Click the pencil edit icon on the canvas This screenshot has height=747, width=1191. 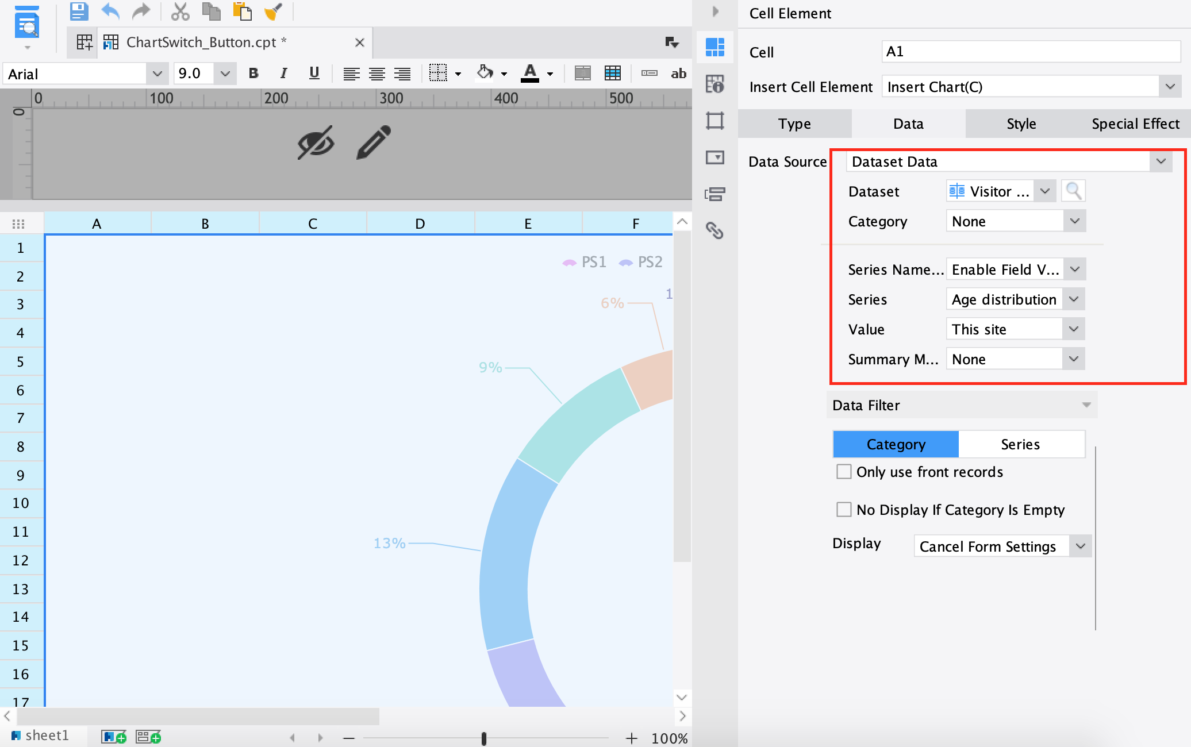click(374, 142)
